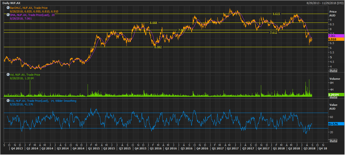
Task: Click the "Price AUD" axis title
Action: [x=333, y=13]
